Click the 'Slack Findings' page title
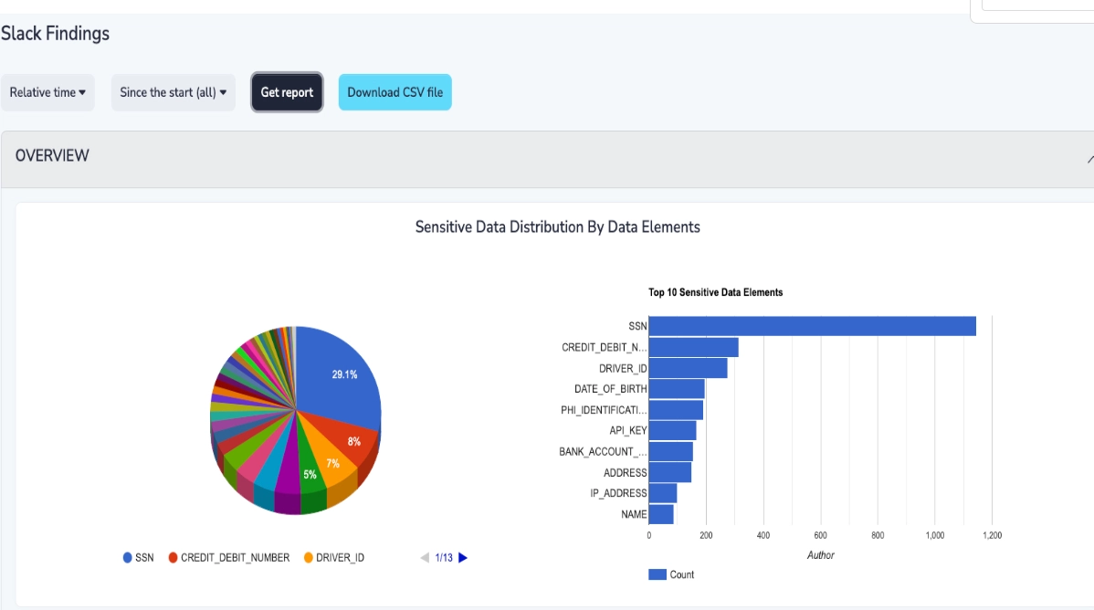The image size is (1094, 610). [55, 34]
